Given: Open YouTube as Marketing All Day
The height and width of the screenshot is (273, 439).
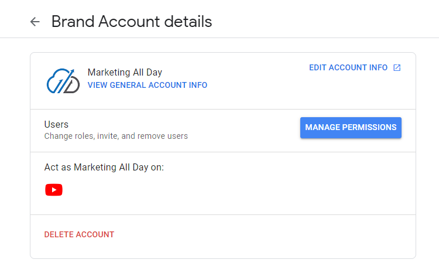Looking at the screenshot, I should (x=54, y=190).
